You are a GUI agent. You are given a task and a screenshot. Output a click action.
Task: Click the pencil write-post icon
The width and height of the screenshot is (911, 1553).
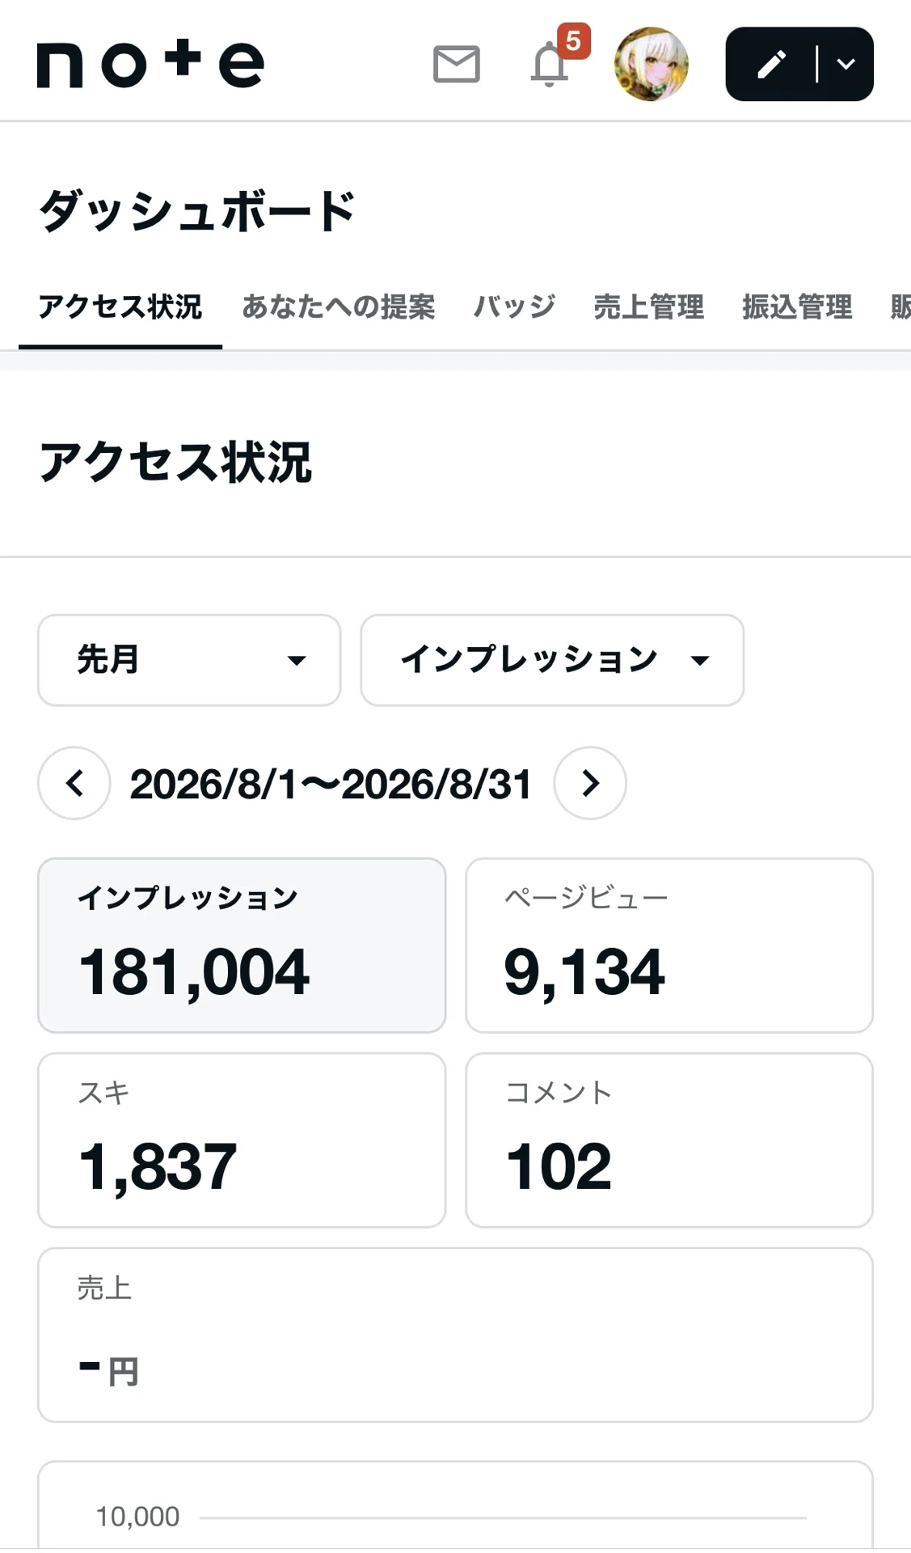771,64
